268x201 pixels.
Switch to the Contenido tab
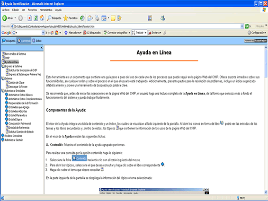pyautogui.click(x=24, y=41)
